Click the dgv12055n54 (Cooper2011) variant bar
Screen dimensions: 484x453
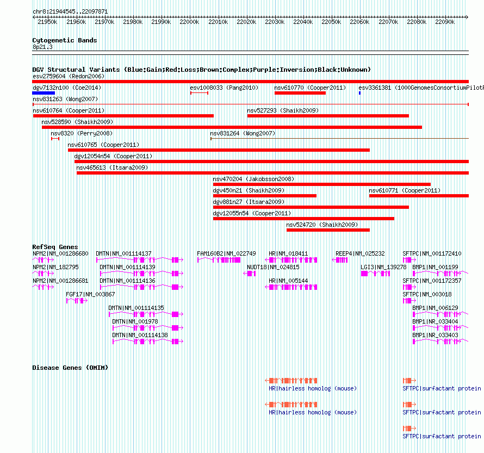coord(304,219)
